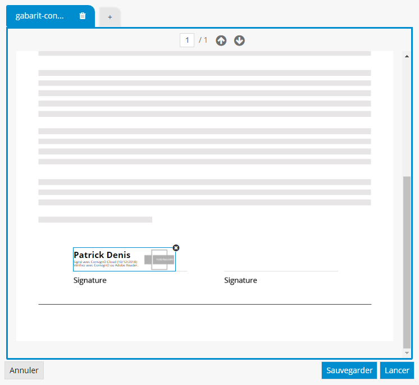
Task: Focus the current page number field
Action: pos(187,40)
